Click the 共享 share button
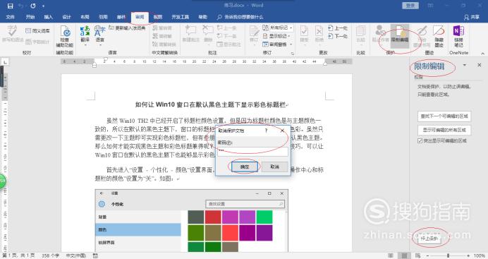Screen dimensions: 488x259 point(472,17)
